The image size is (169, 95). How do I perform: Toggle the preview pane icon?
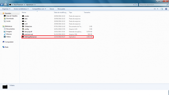click(162, 9)
